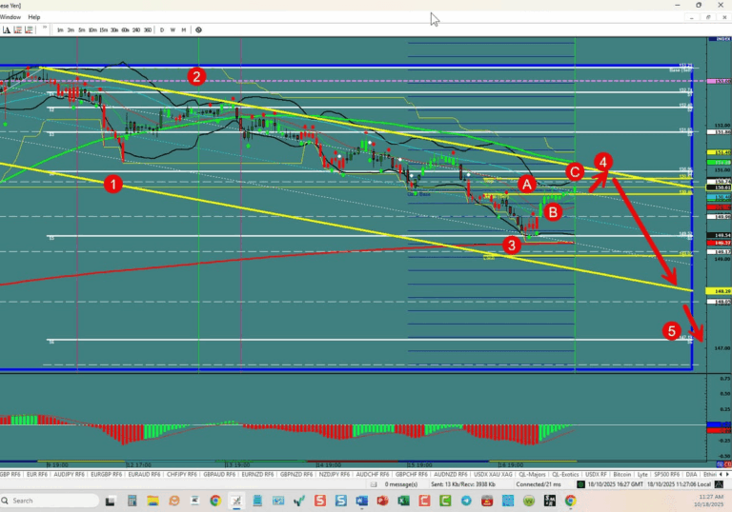This screenshot has width=732, height=512.
Task: Select the weekly W timeframe
Action: click(173, 30)
